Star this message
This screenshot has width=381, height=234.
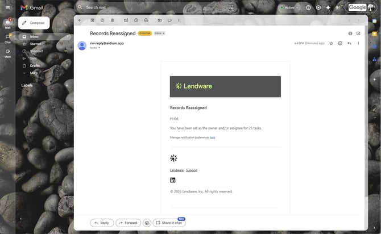coord(331,43)
